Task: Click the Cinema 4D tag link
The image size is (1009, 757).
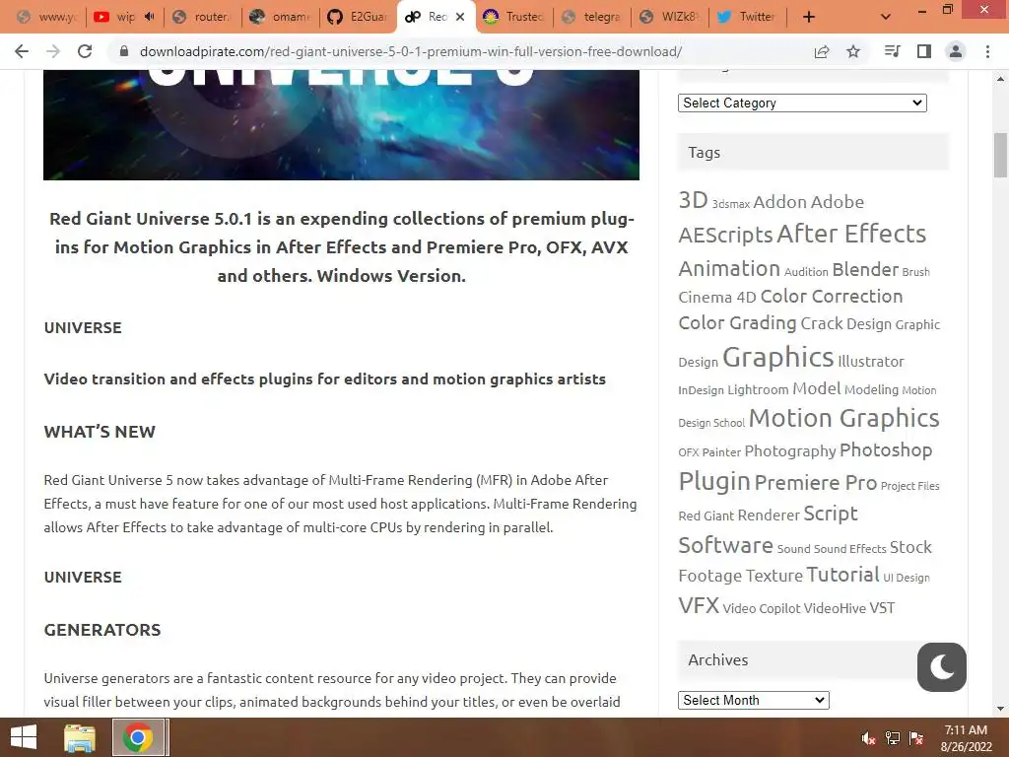Action: pos(717,297)
